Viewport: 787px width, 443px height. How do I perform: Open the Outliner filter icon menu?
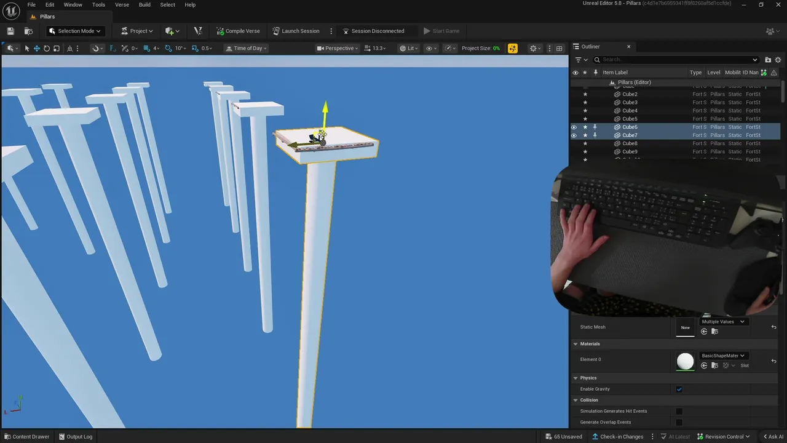point(580,60)
